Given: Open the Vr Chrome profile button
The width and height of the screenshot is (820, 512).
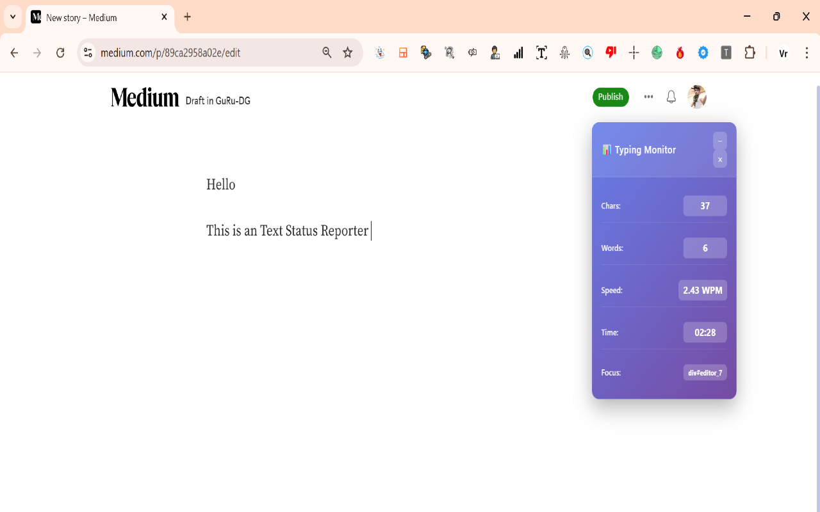Looking at the screenshot, I should tap(783, 53).
